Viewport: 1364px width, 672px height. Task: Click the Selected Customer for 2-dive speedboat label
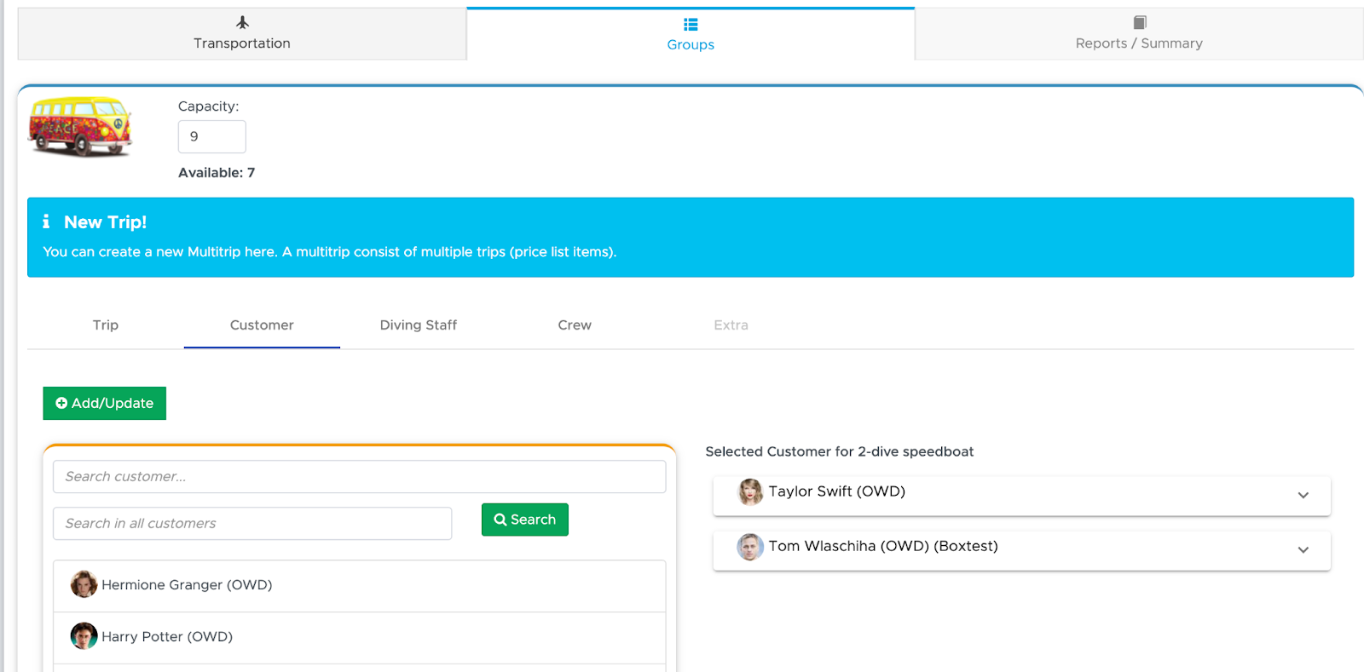[x=840, y=452]
